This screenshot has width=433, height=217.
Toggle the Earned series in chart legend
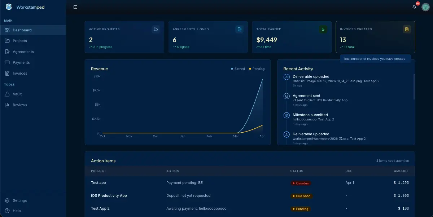point(238,69)
